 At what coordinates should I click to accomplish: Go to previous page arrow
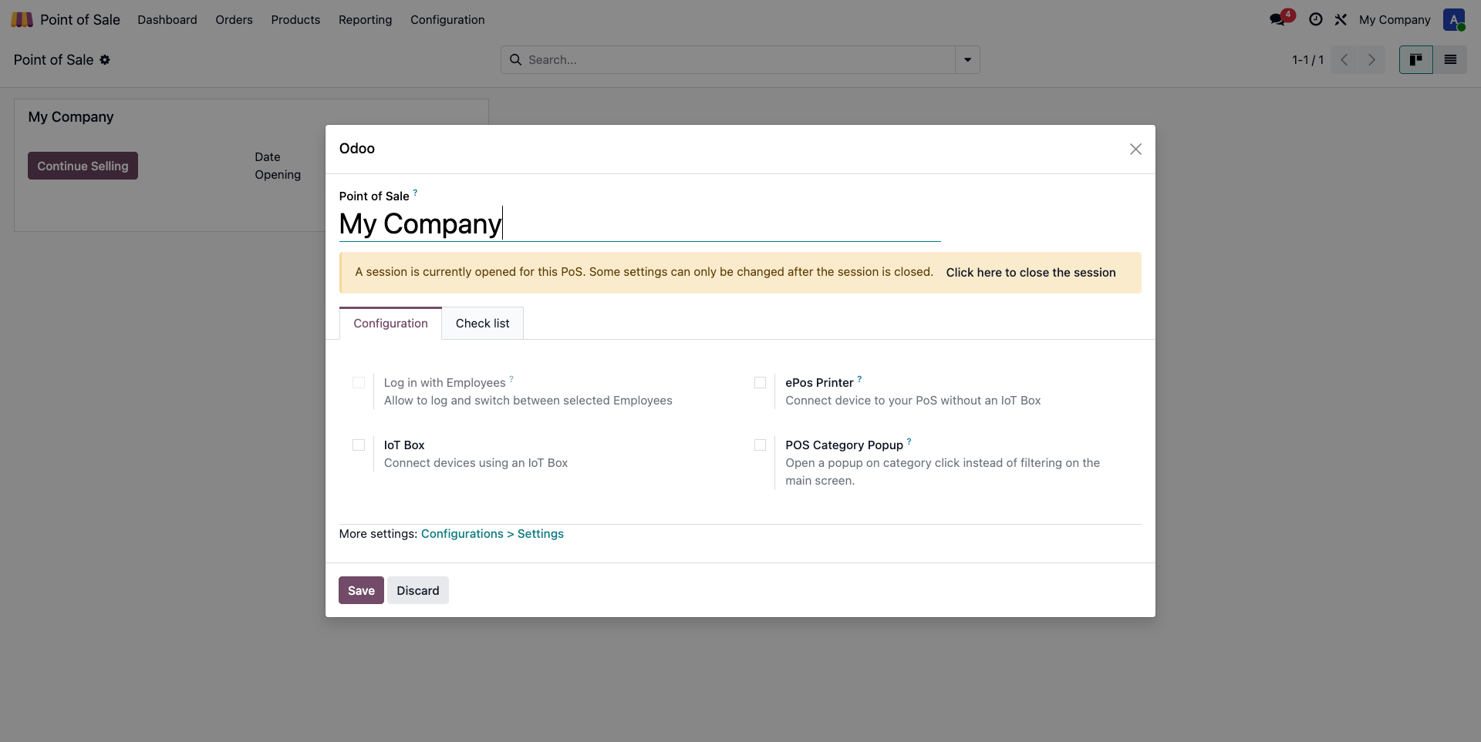[1344, 59]
